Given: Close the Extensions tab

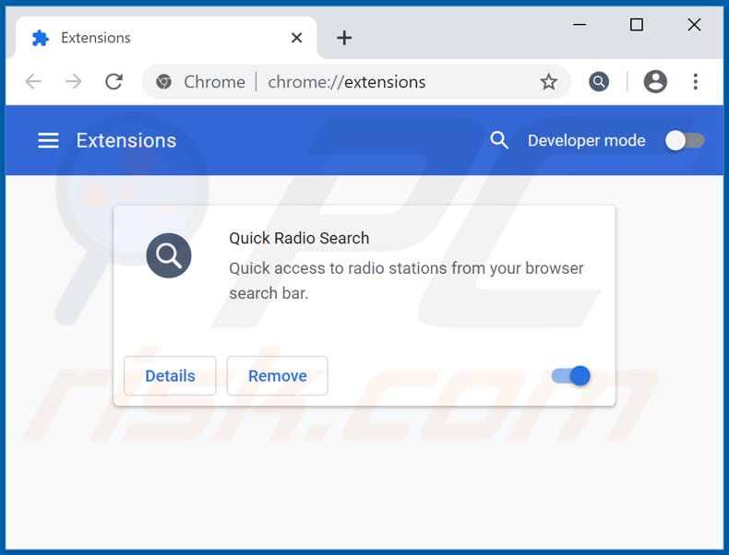Looking at the screenshot, I should [296, 38].
